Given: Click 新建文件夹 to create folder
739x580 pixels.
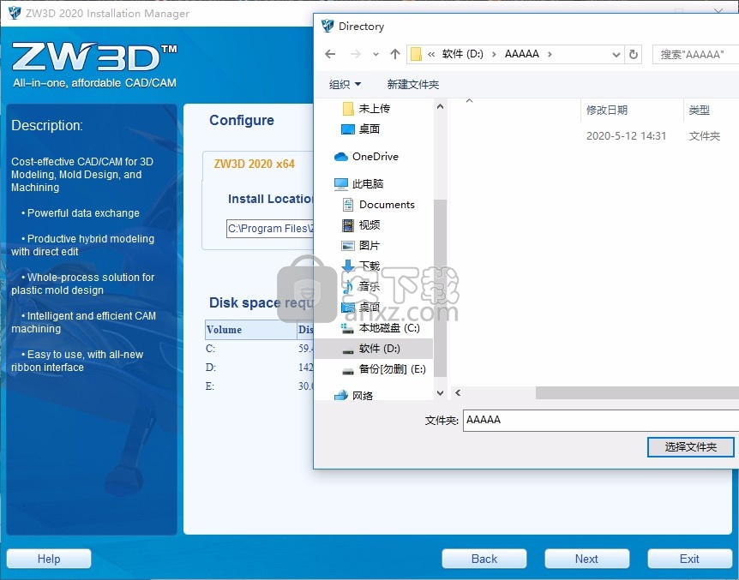Looking at the screenshot, I should coord(413,84).
